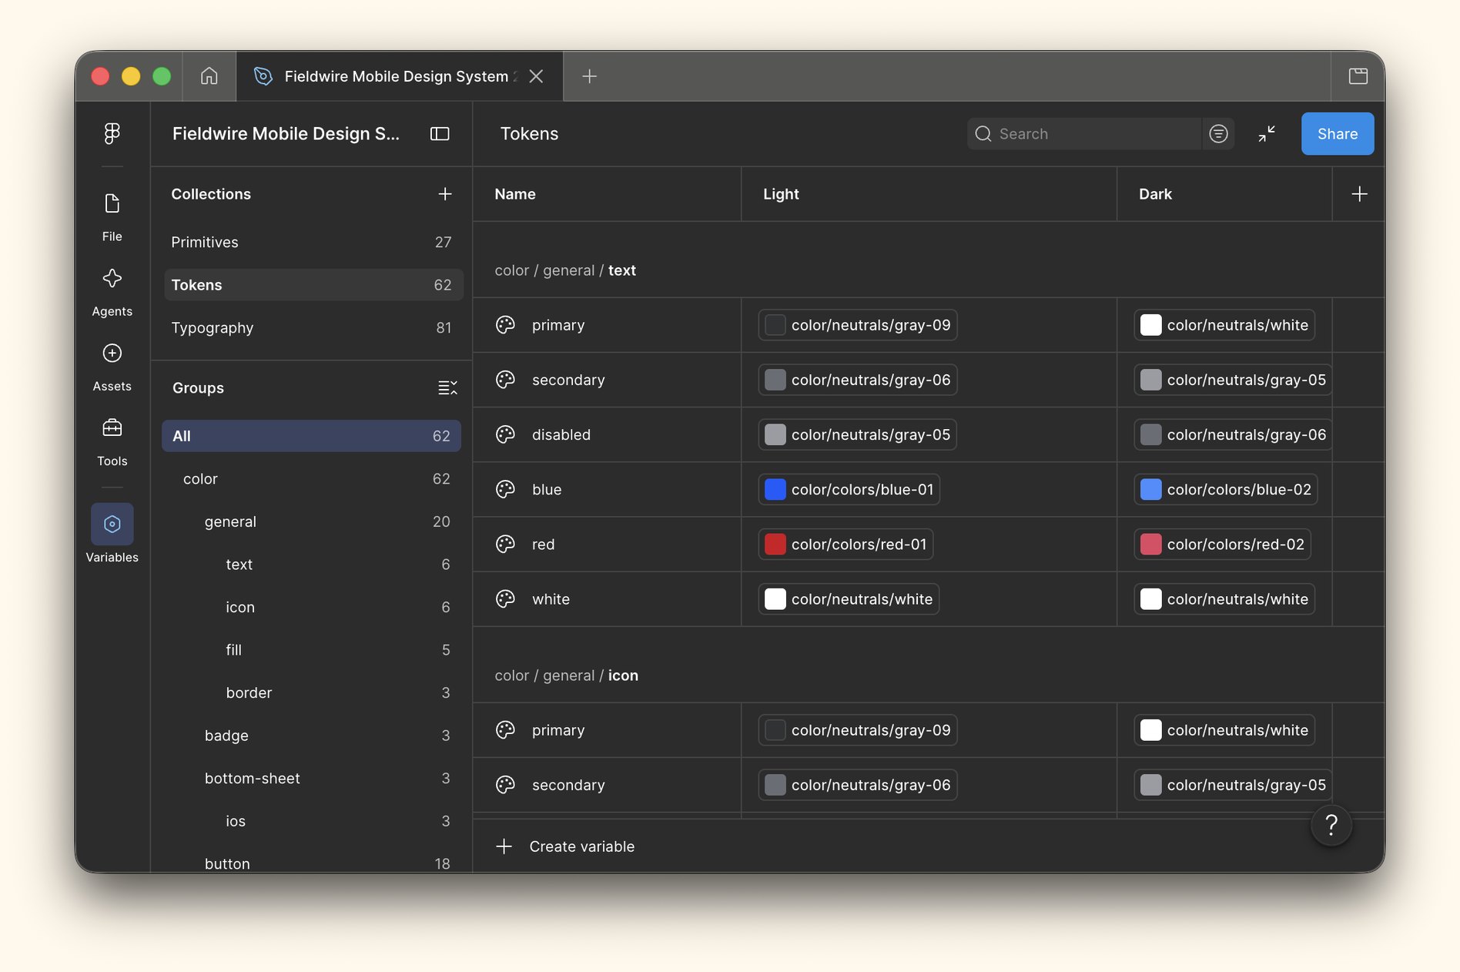
Task: Click the red-02 Dark color swatch
Action: (x=1150, y=545)
